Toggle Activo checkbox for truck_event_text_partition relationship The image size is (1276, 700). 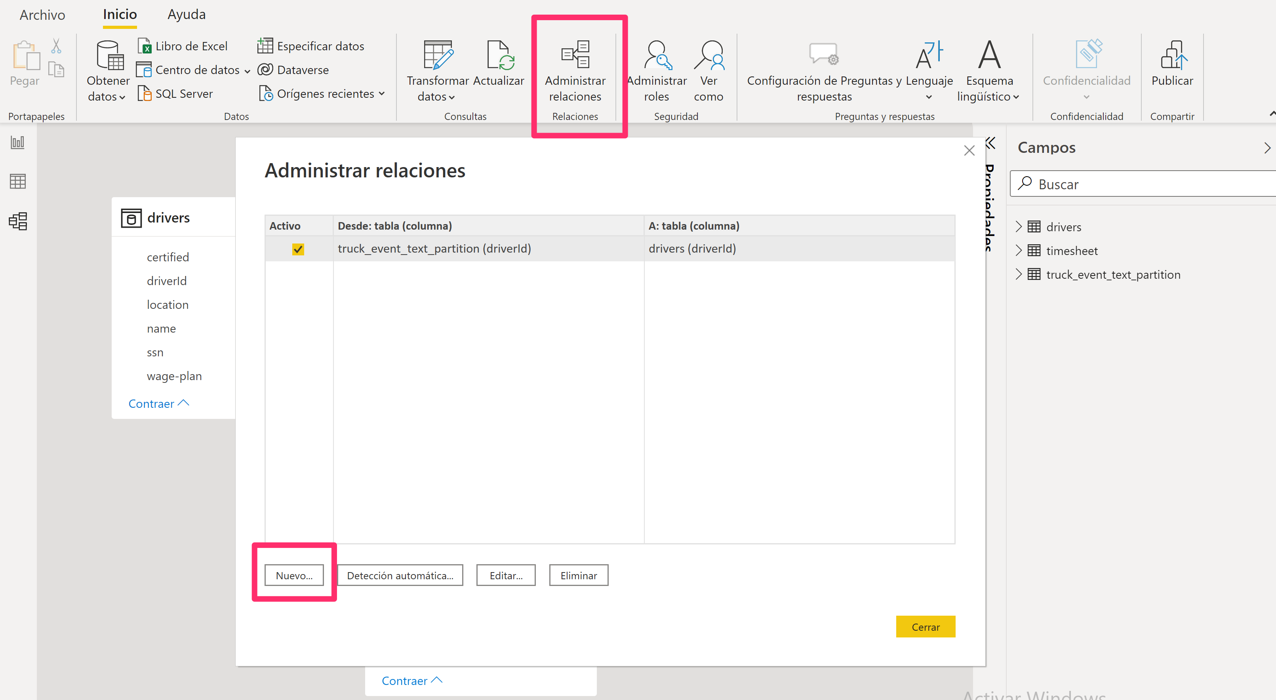pyautogui.click(x=298, y=249)
